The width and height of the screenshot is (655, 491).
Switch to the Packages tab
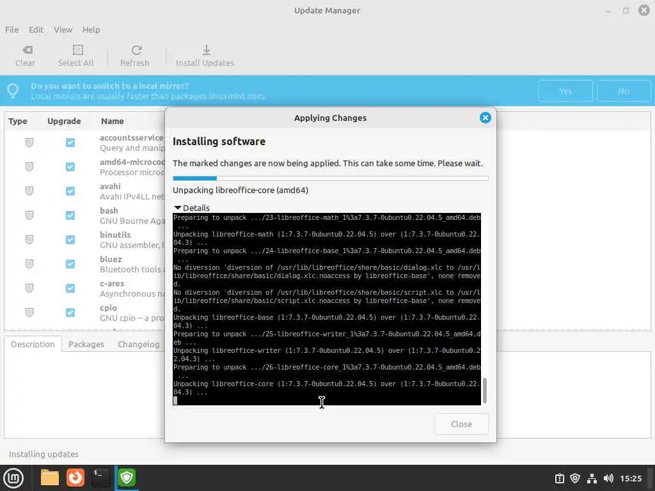86,344
